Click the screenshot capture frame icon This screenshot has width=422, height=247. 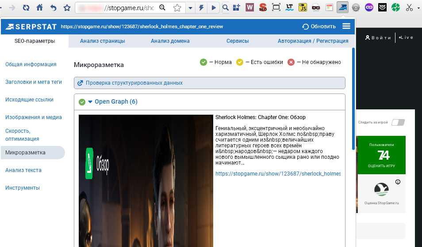point(276,7)
